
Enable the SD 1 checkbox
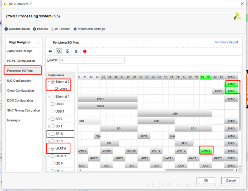[x=53, y=126]
